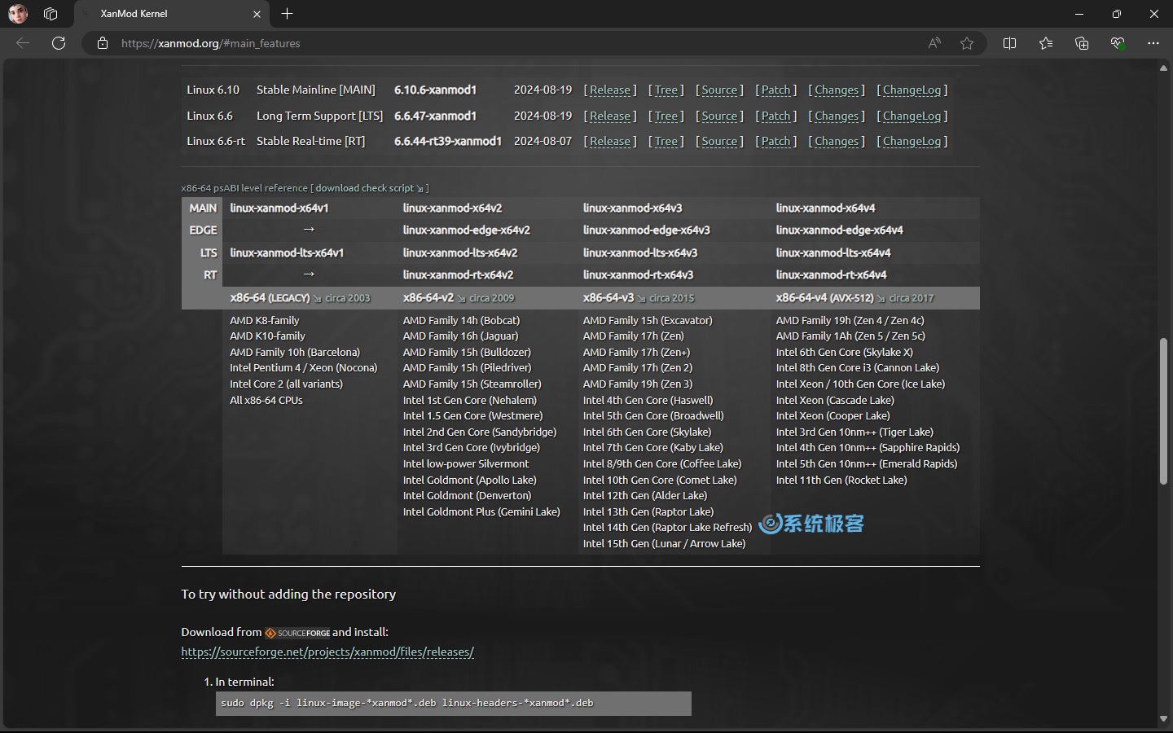Select 'Intel 11th Gen (Rocket Lake)' entry

pyautogui.click(x=841, y=481)
